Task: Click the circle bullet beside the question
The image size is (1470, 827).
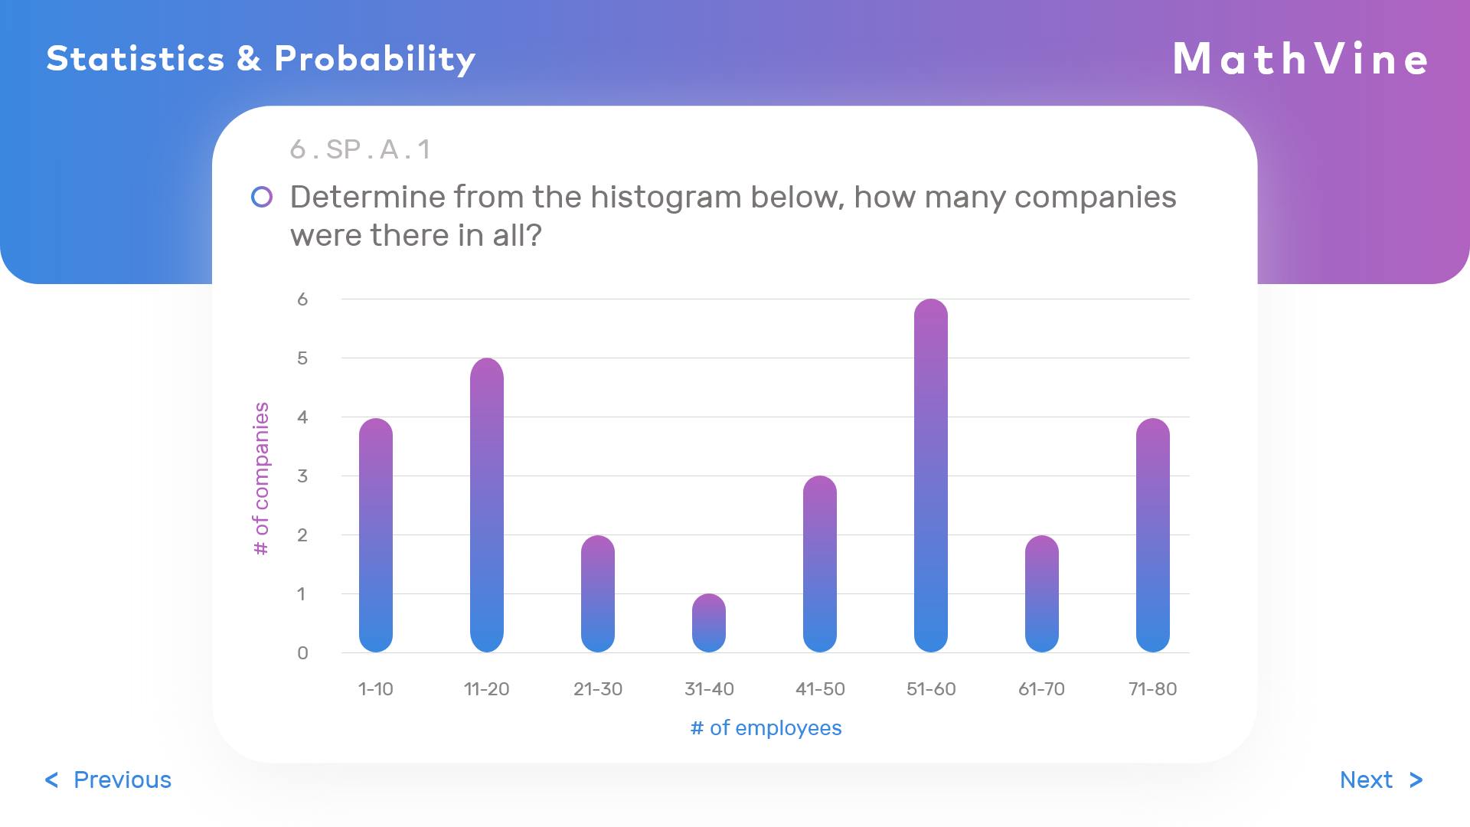Action: 262,197
